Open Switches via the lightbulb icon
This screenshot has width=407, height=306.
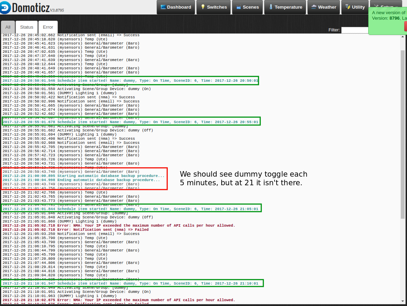203,7
